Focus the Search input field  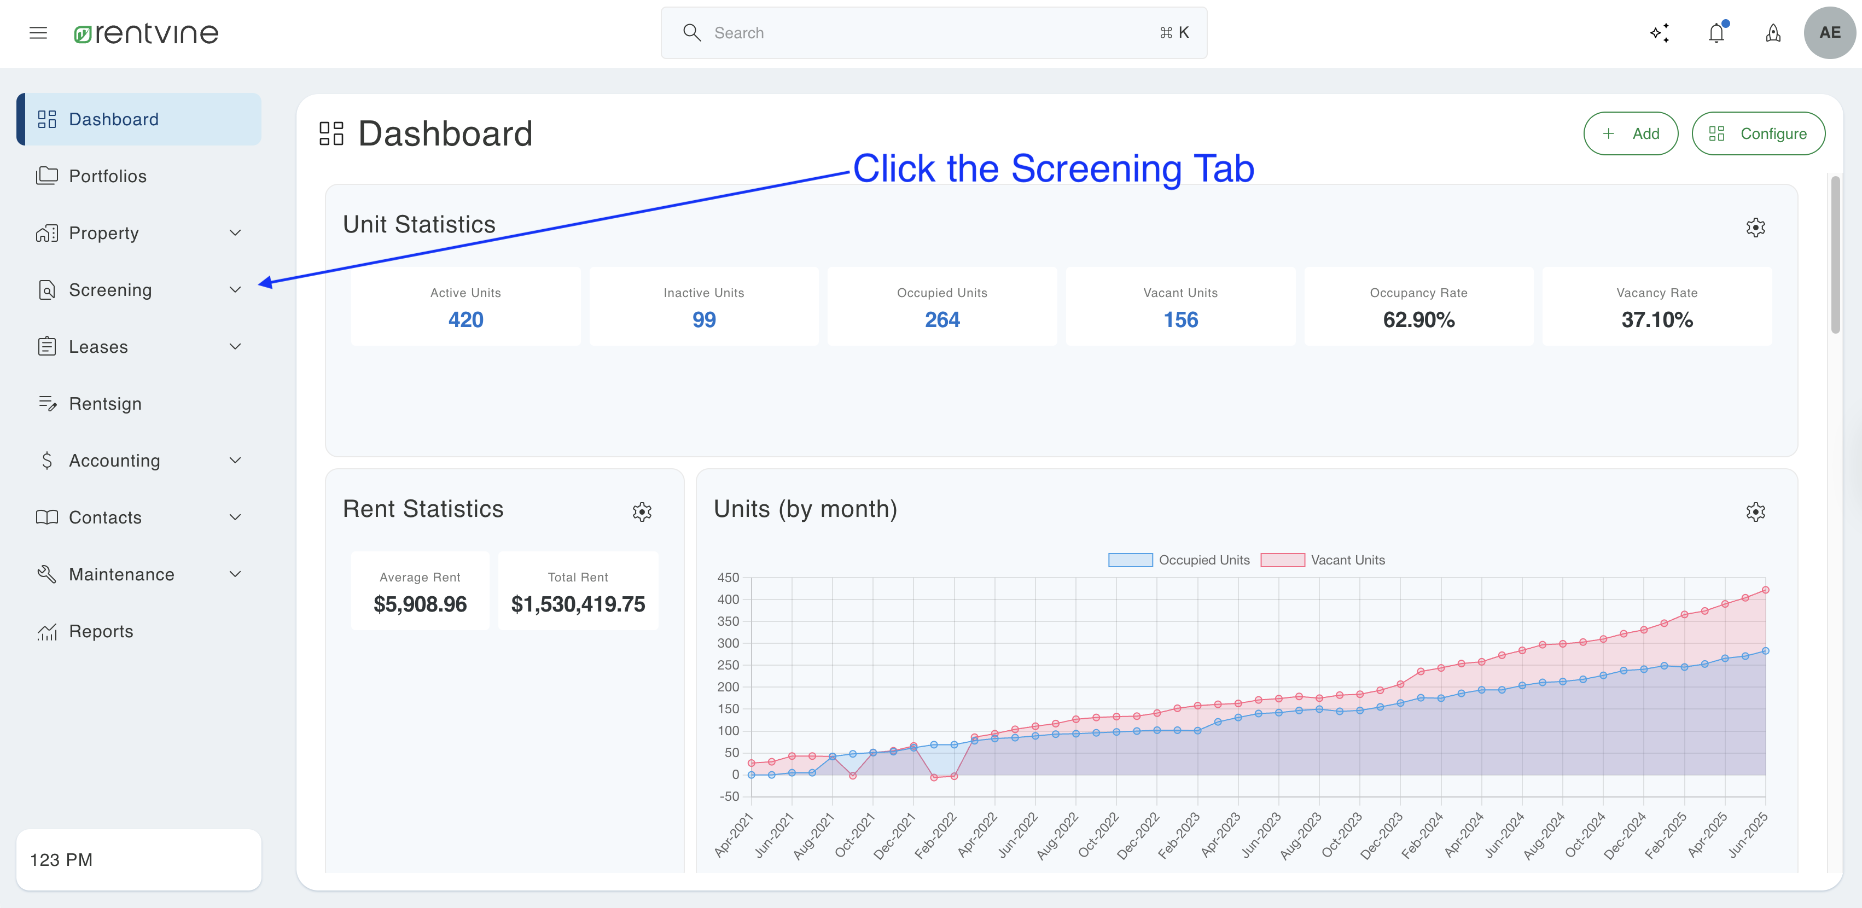[934, 32]
